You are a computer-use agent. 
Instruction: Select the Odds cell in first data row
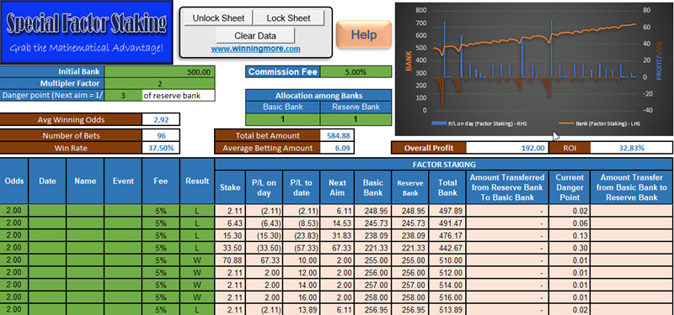coord(14,211)
